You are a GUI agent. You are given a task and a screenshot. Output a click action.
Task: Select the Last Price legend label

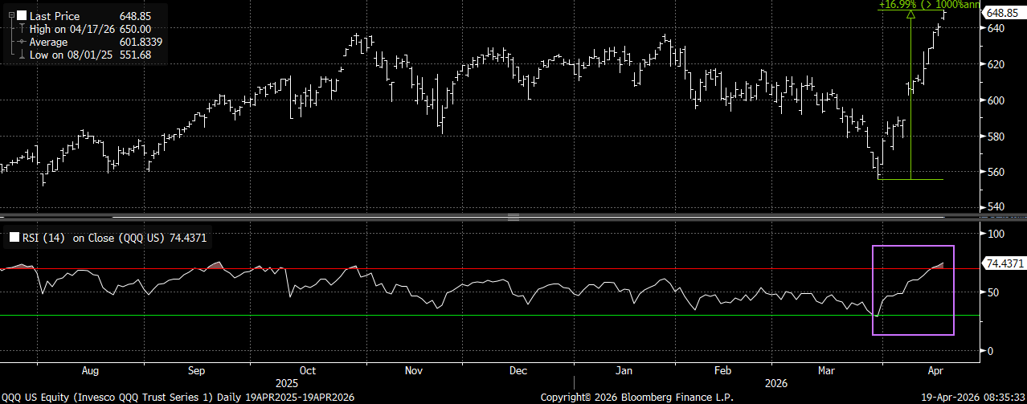pos(53,15)
